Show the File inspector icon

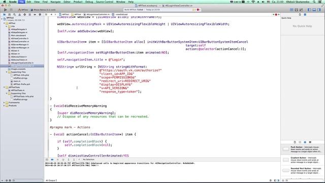(x=300, y=15)
